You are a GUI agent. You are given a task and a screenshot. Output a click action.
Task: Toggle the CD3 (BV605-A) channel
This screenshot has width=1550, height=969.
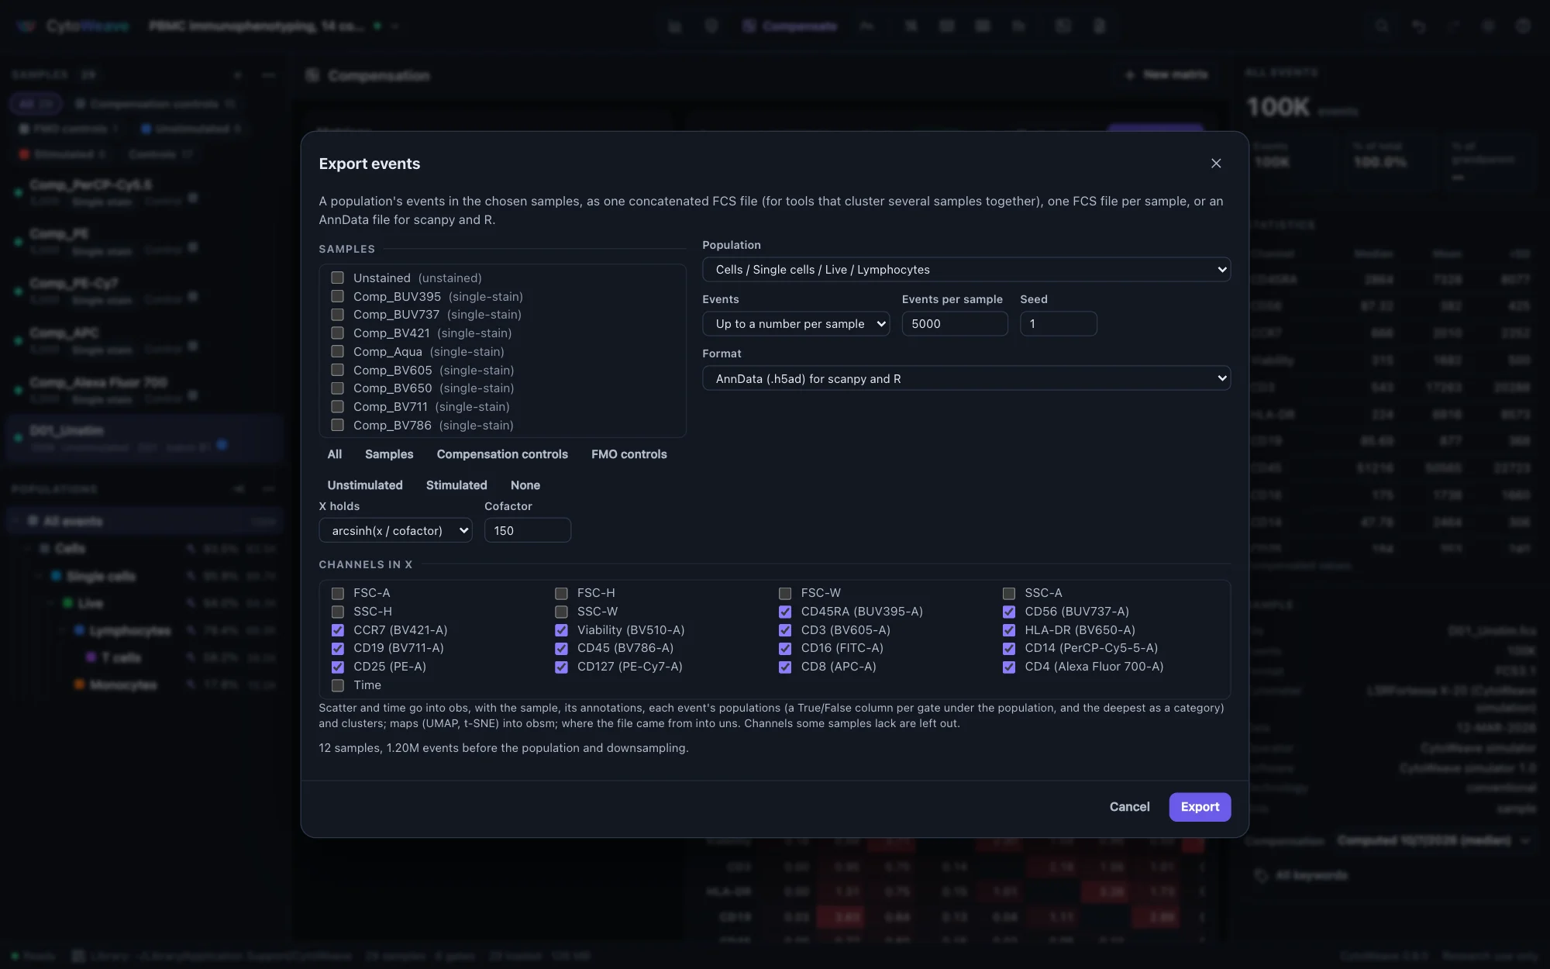[x=785, y=630]
